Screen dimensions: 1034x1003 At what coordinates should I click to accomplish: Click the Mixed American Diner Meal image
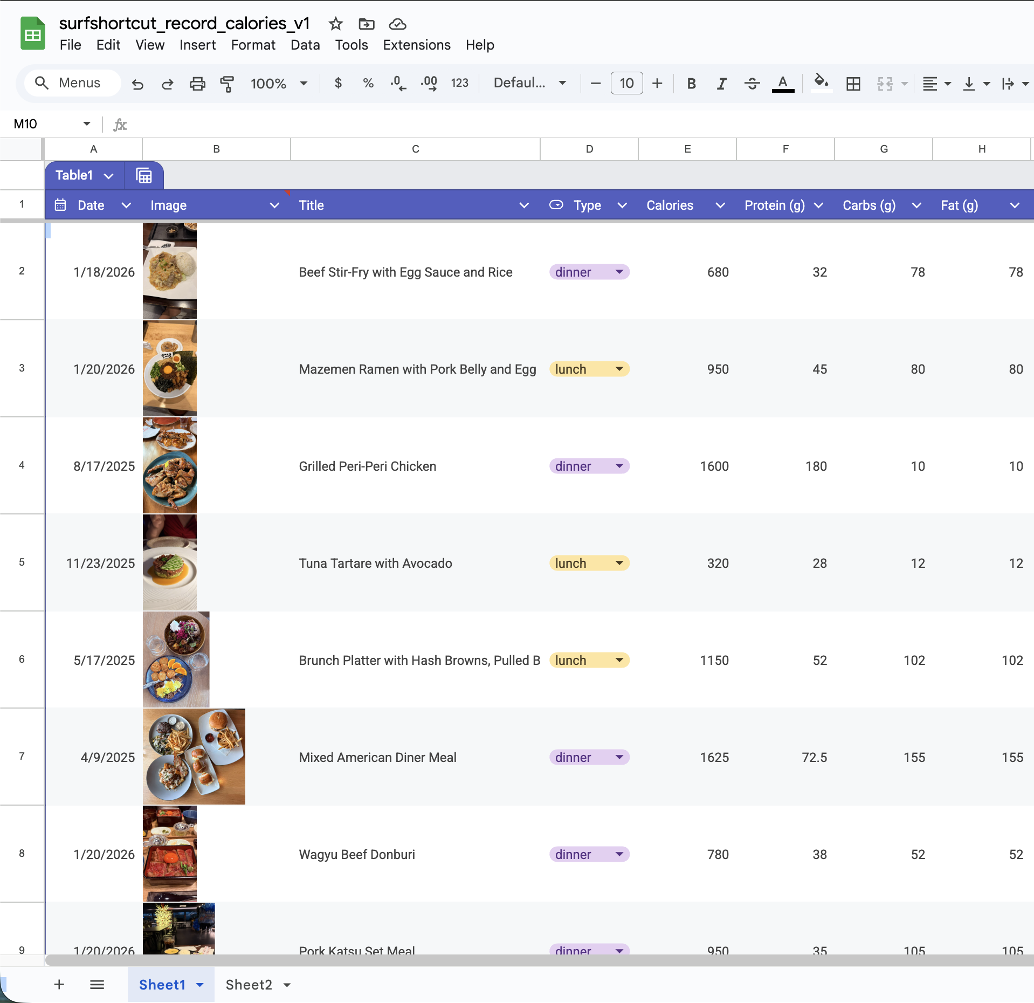click(x=194, y=757)
